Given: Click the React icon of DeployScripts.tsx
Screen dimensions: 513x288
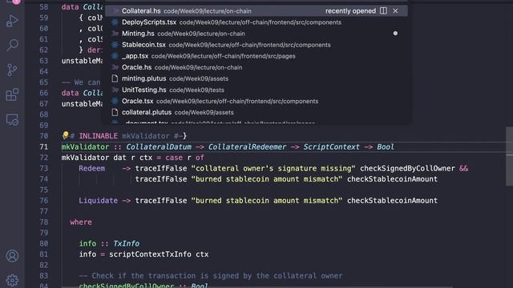Looking at the screenshot, I should (115, 22).
